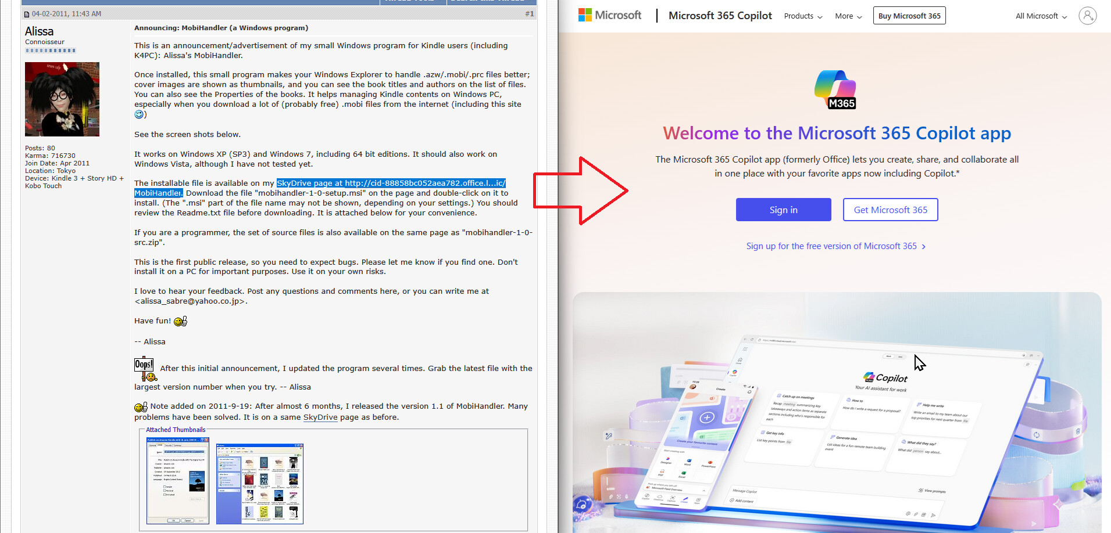Open the account sign-in avatar icon
This screenshot has width=1111, height=533.
pyautogui.click(x=1087, y=16)
